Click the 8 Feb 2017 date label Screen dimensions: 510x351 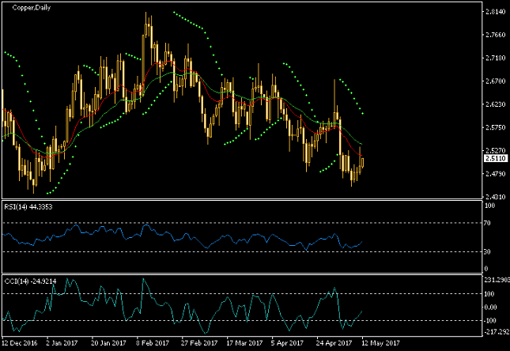click(153, 343)
